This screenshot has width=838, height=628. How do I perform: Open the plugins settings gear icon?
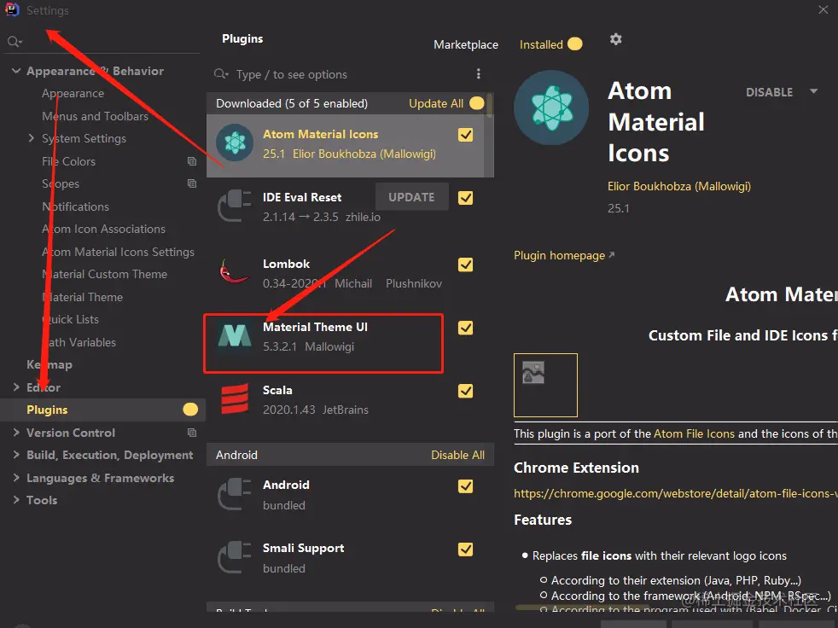point(615,39)
